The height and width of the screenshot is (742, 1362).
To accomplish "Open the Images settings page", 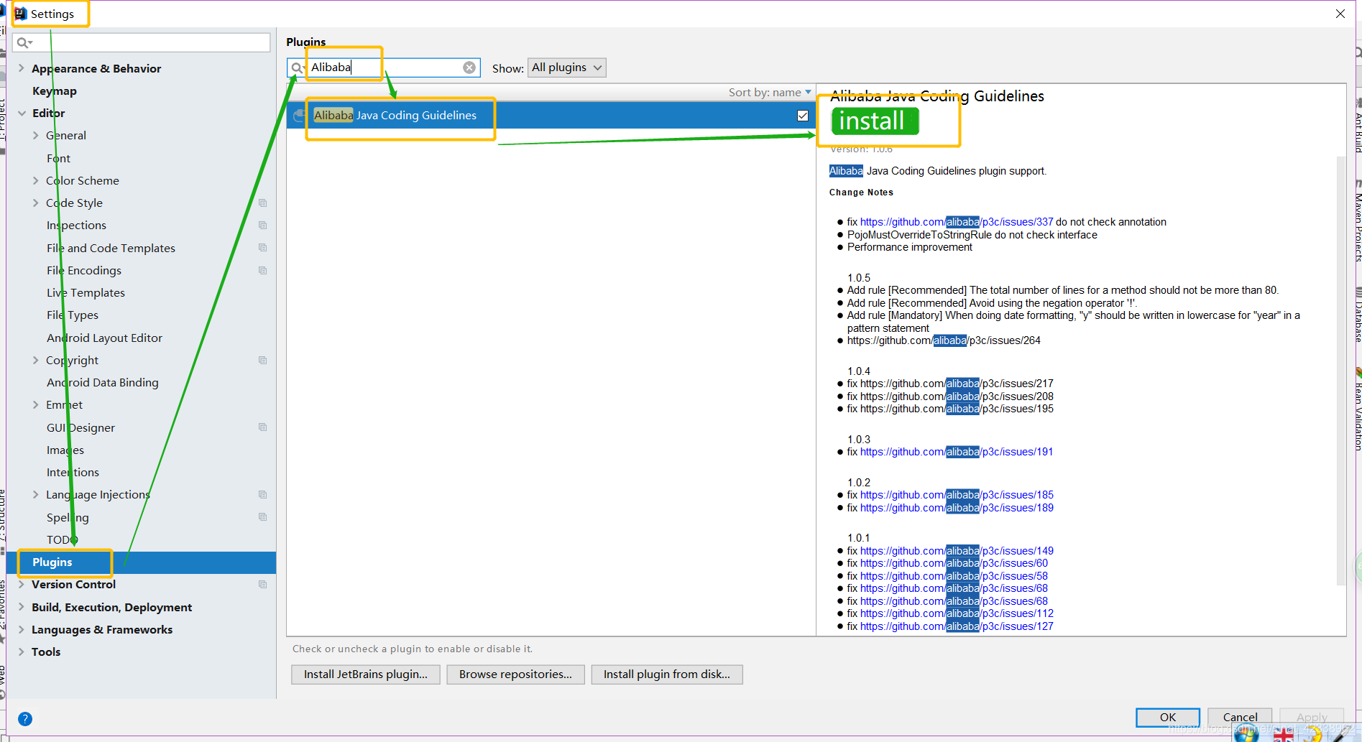I will coord(65,450).
